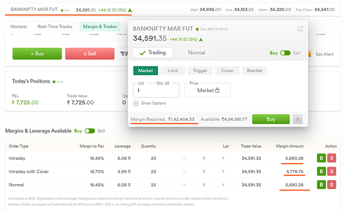Close the order dialog with X icon
This screenshot has height=212, width=344.
point(298,119)
